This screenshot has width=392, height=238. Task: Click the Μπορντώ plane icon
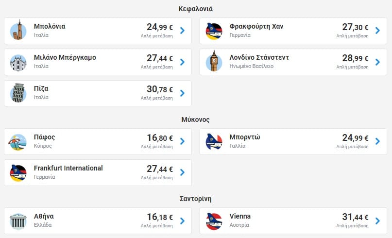pyautogui.click(x=214, y=141)
